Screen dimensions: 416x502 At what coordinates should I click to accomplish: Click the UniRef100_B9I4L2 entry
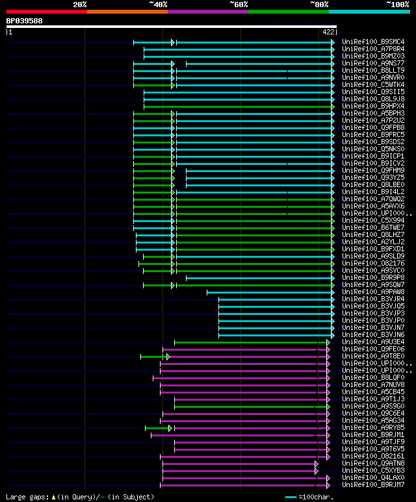[x=373, y=192]
